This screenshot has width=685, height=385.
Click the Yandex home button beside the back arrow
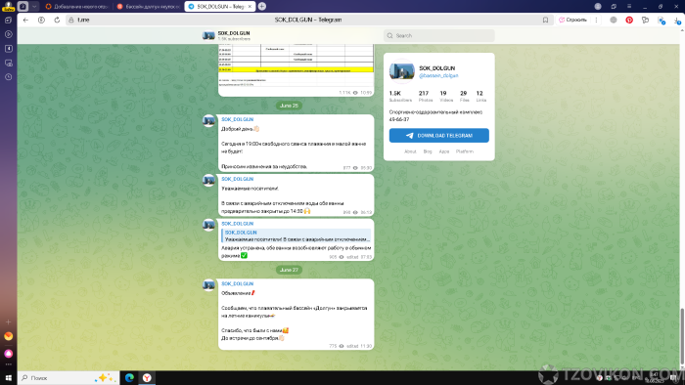click(x=41, y=20)
